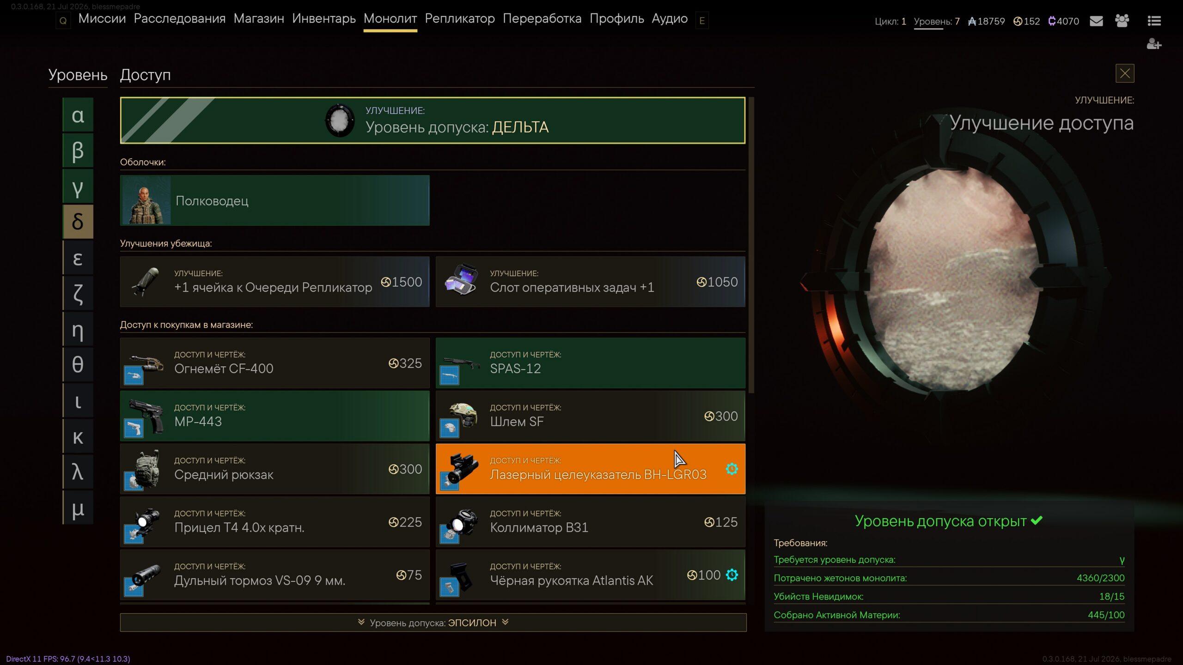
Task: Buy Огнемёт CF-400 access for 325
Action: 274,363
